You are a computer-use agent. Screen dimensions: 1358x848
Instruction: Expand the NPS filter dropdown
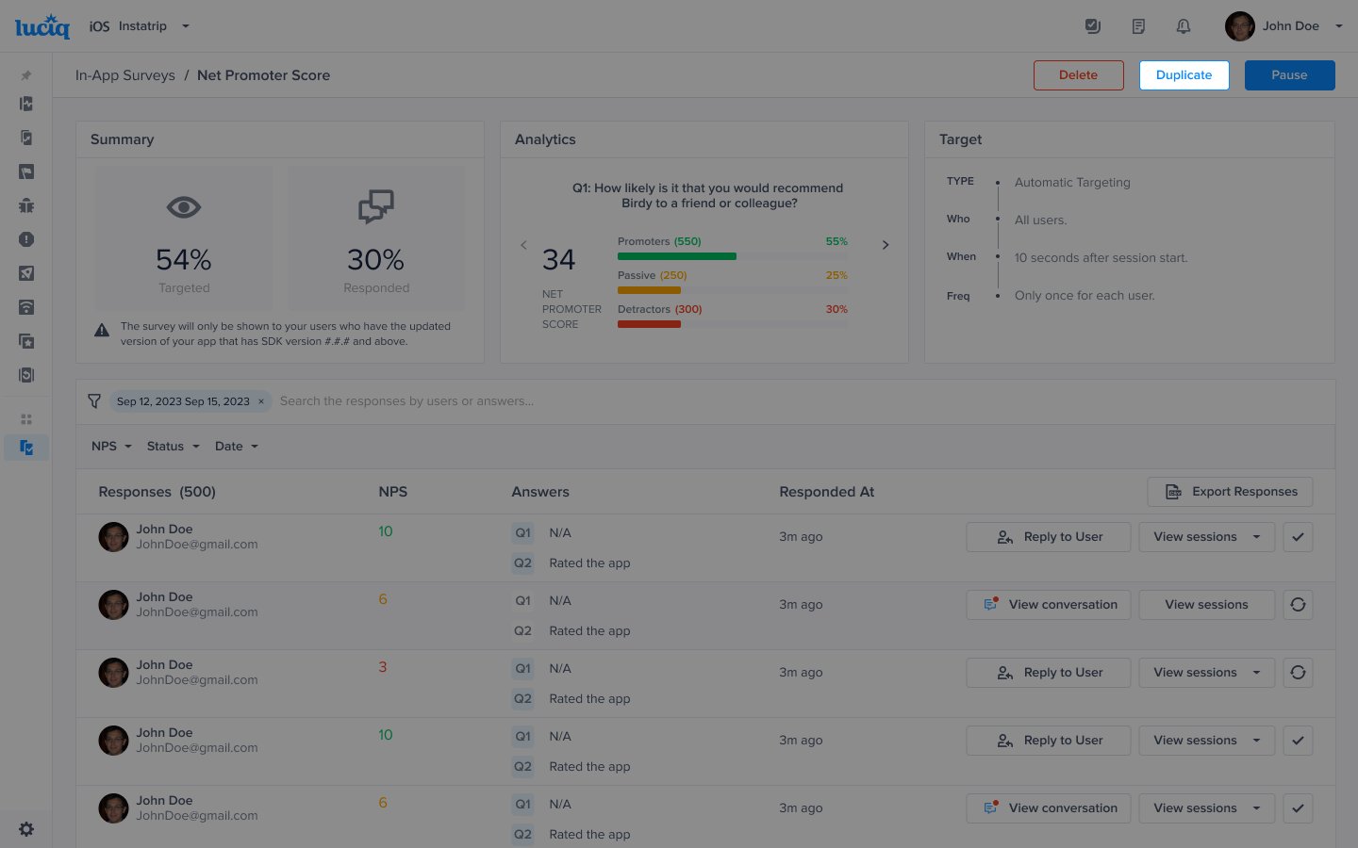click(x=111, y=447)
